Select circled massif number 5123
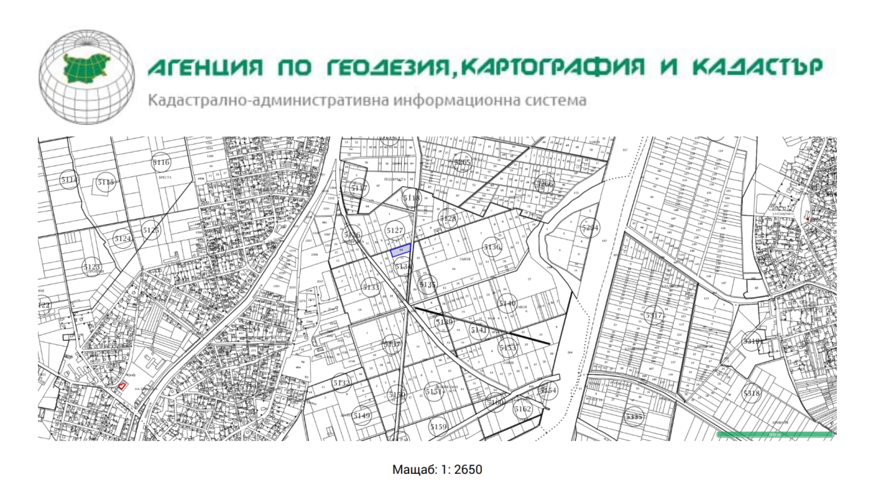This screenshot has width=876, height=492. (x=92, y=267)
